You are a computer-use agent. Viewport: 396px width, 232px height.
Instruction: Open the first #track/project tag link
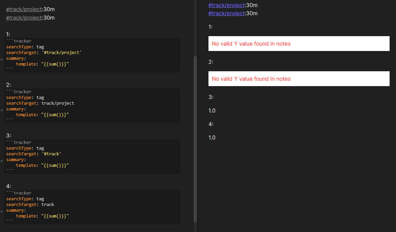(24, 9)
